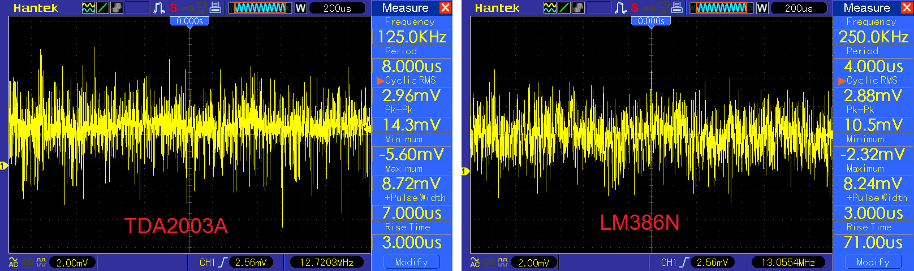914x271 pixels.
Task: Click 0.000s trigger position marker in TDA2003A screen
Action: tap(189, 21)
